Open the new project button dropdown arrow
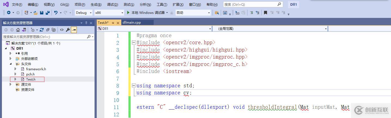This screenshot has height=118, width=391. pos(31,12)
